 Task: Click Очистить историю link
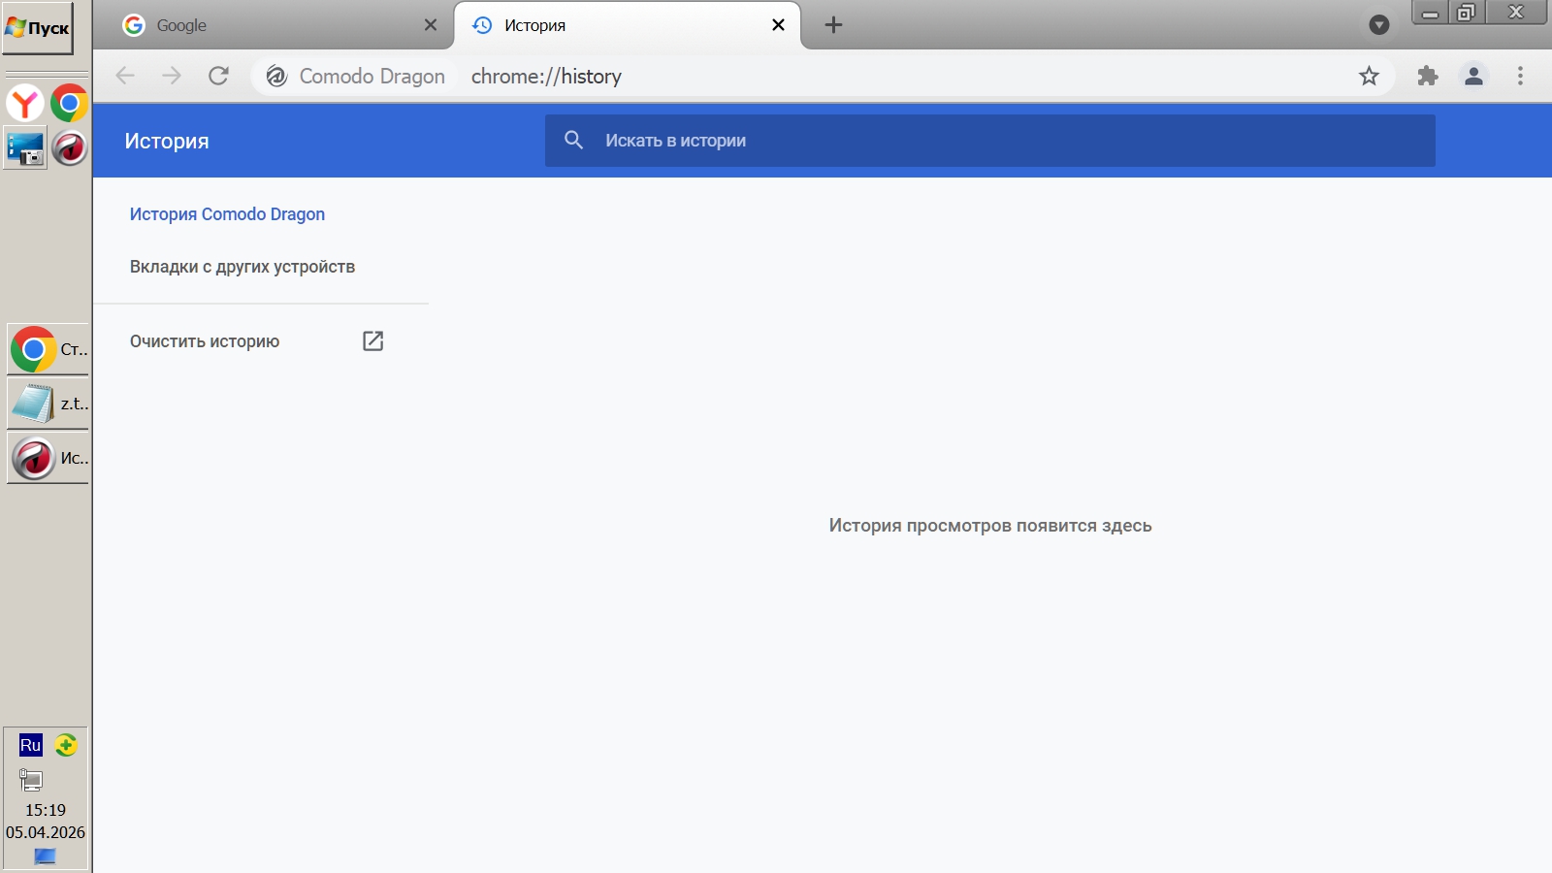(205, 341)
